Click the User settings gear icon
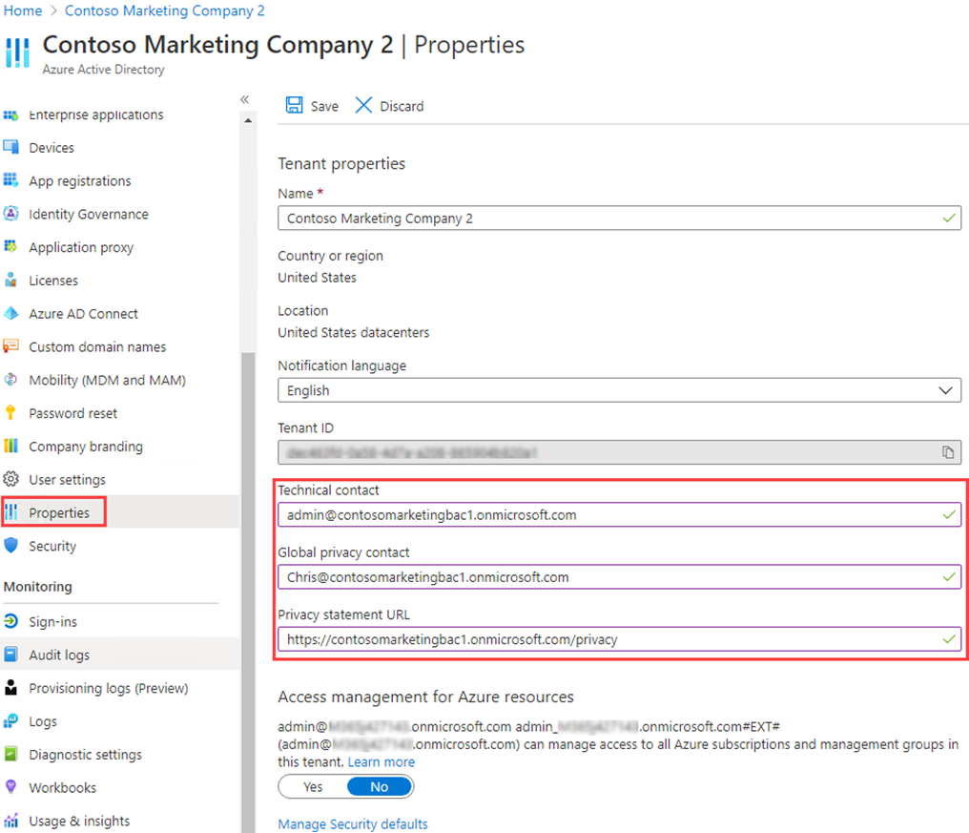 pos(10,479)
